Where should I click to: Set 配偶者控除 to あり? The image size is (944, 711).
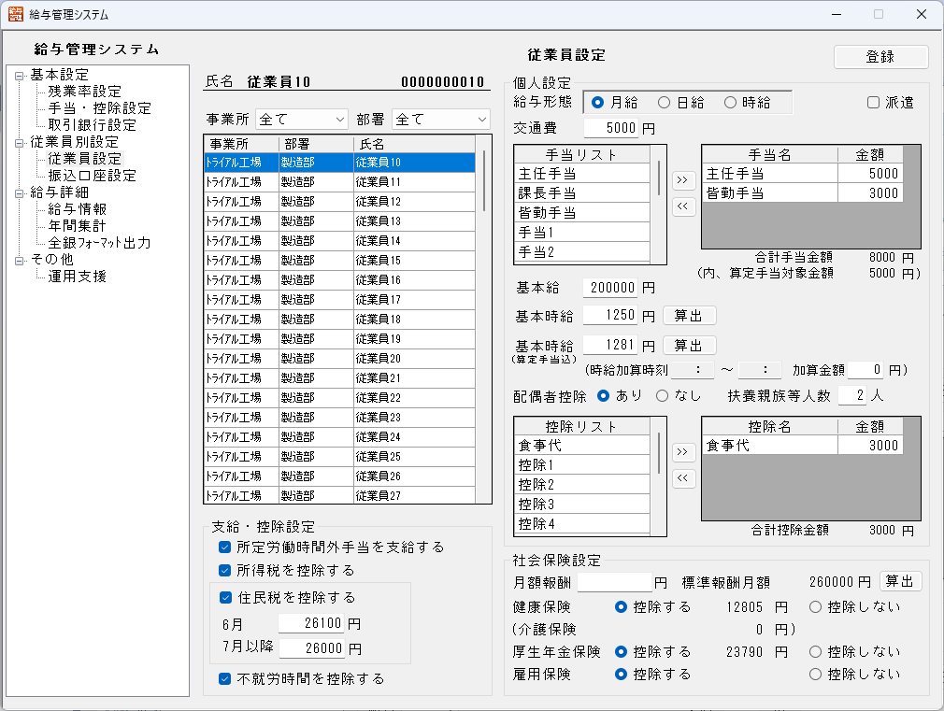pos(603,395)
